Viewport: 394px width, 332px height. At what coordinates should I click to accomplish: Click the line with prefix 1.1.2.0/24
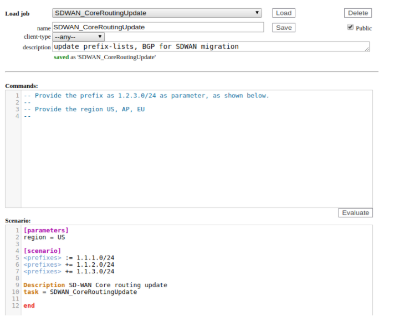(x=69, y=264)
